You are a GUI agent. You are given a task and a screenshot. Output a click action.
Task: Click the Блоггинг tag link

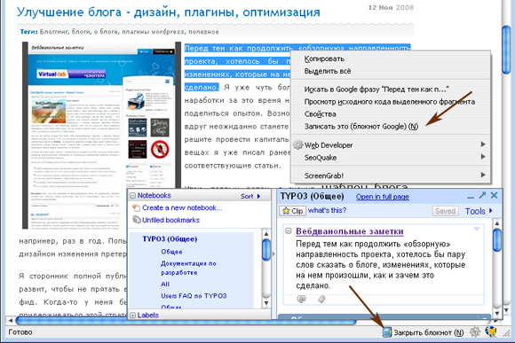click(x=54, y=32)
